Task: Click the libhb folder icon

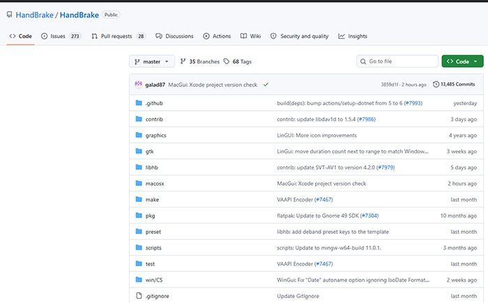Action: tap(139, 167)
